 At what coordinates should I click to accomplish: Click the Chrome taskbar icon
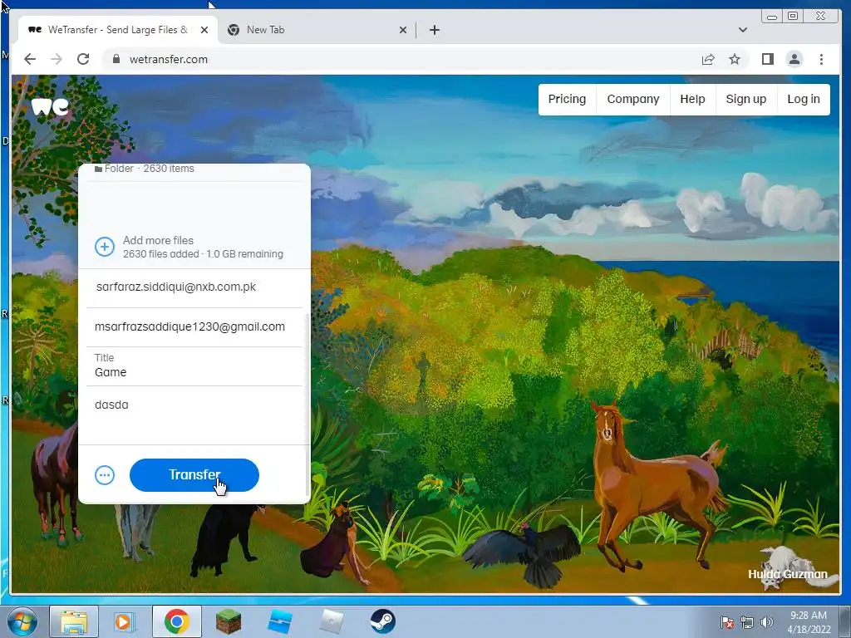coord(176,621)
